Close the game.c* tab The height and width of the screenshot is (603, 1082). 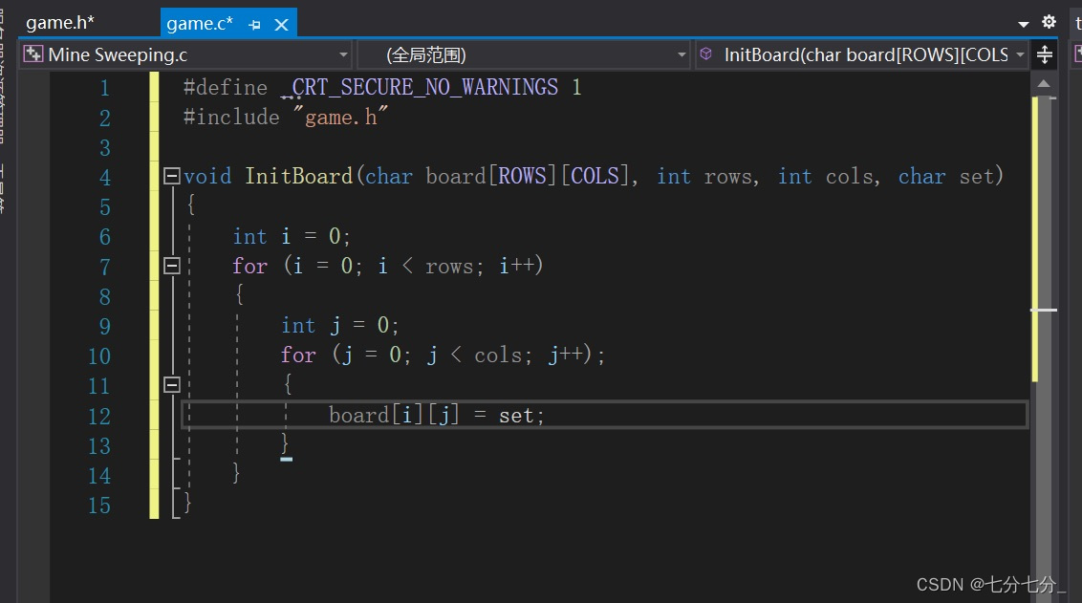281,25
